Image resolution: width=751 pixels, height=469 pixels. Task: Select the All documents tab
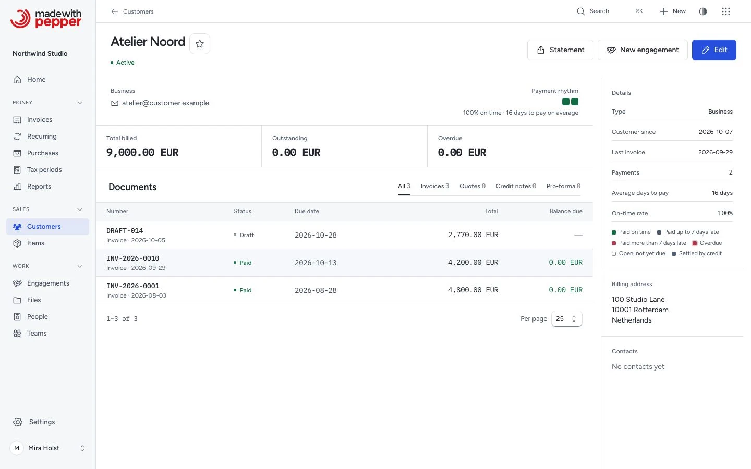(404, 186)
